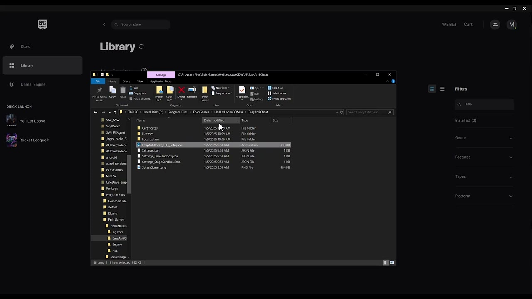Select the SplashScreen.png file
This screenshot has height=299, width=532.
click(x=154, y=167)
